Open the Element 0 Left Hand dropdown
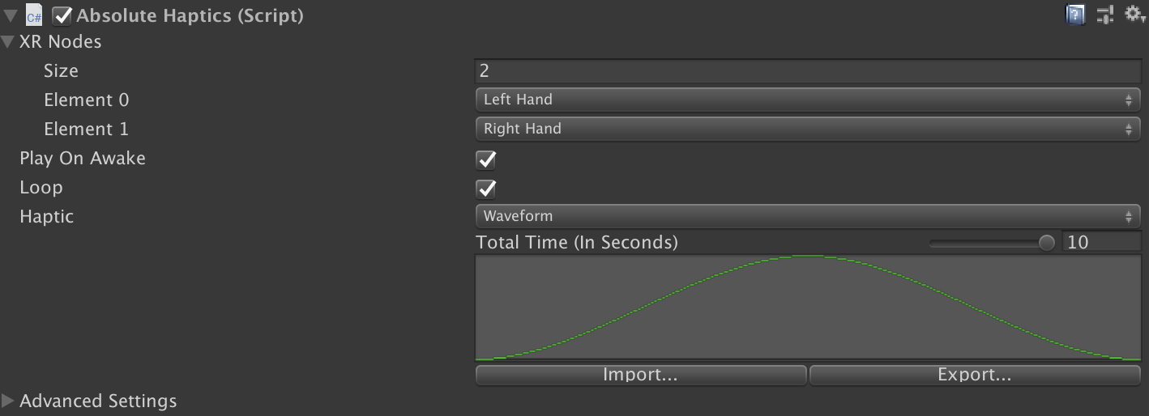1149x416 pixels. tap(807, 100)
